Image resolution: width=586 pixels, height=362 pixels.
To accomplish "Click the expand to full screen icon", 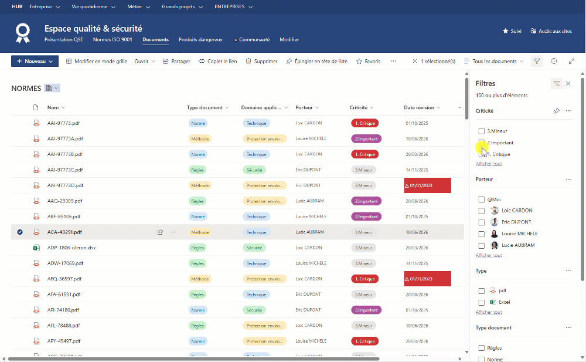I will 571,61.
